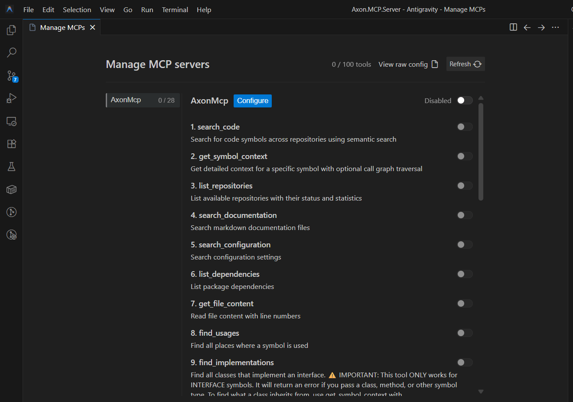Open the Extensions view
This screenshot has height=402, width=573.
11,144
